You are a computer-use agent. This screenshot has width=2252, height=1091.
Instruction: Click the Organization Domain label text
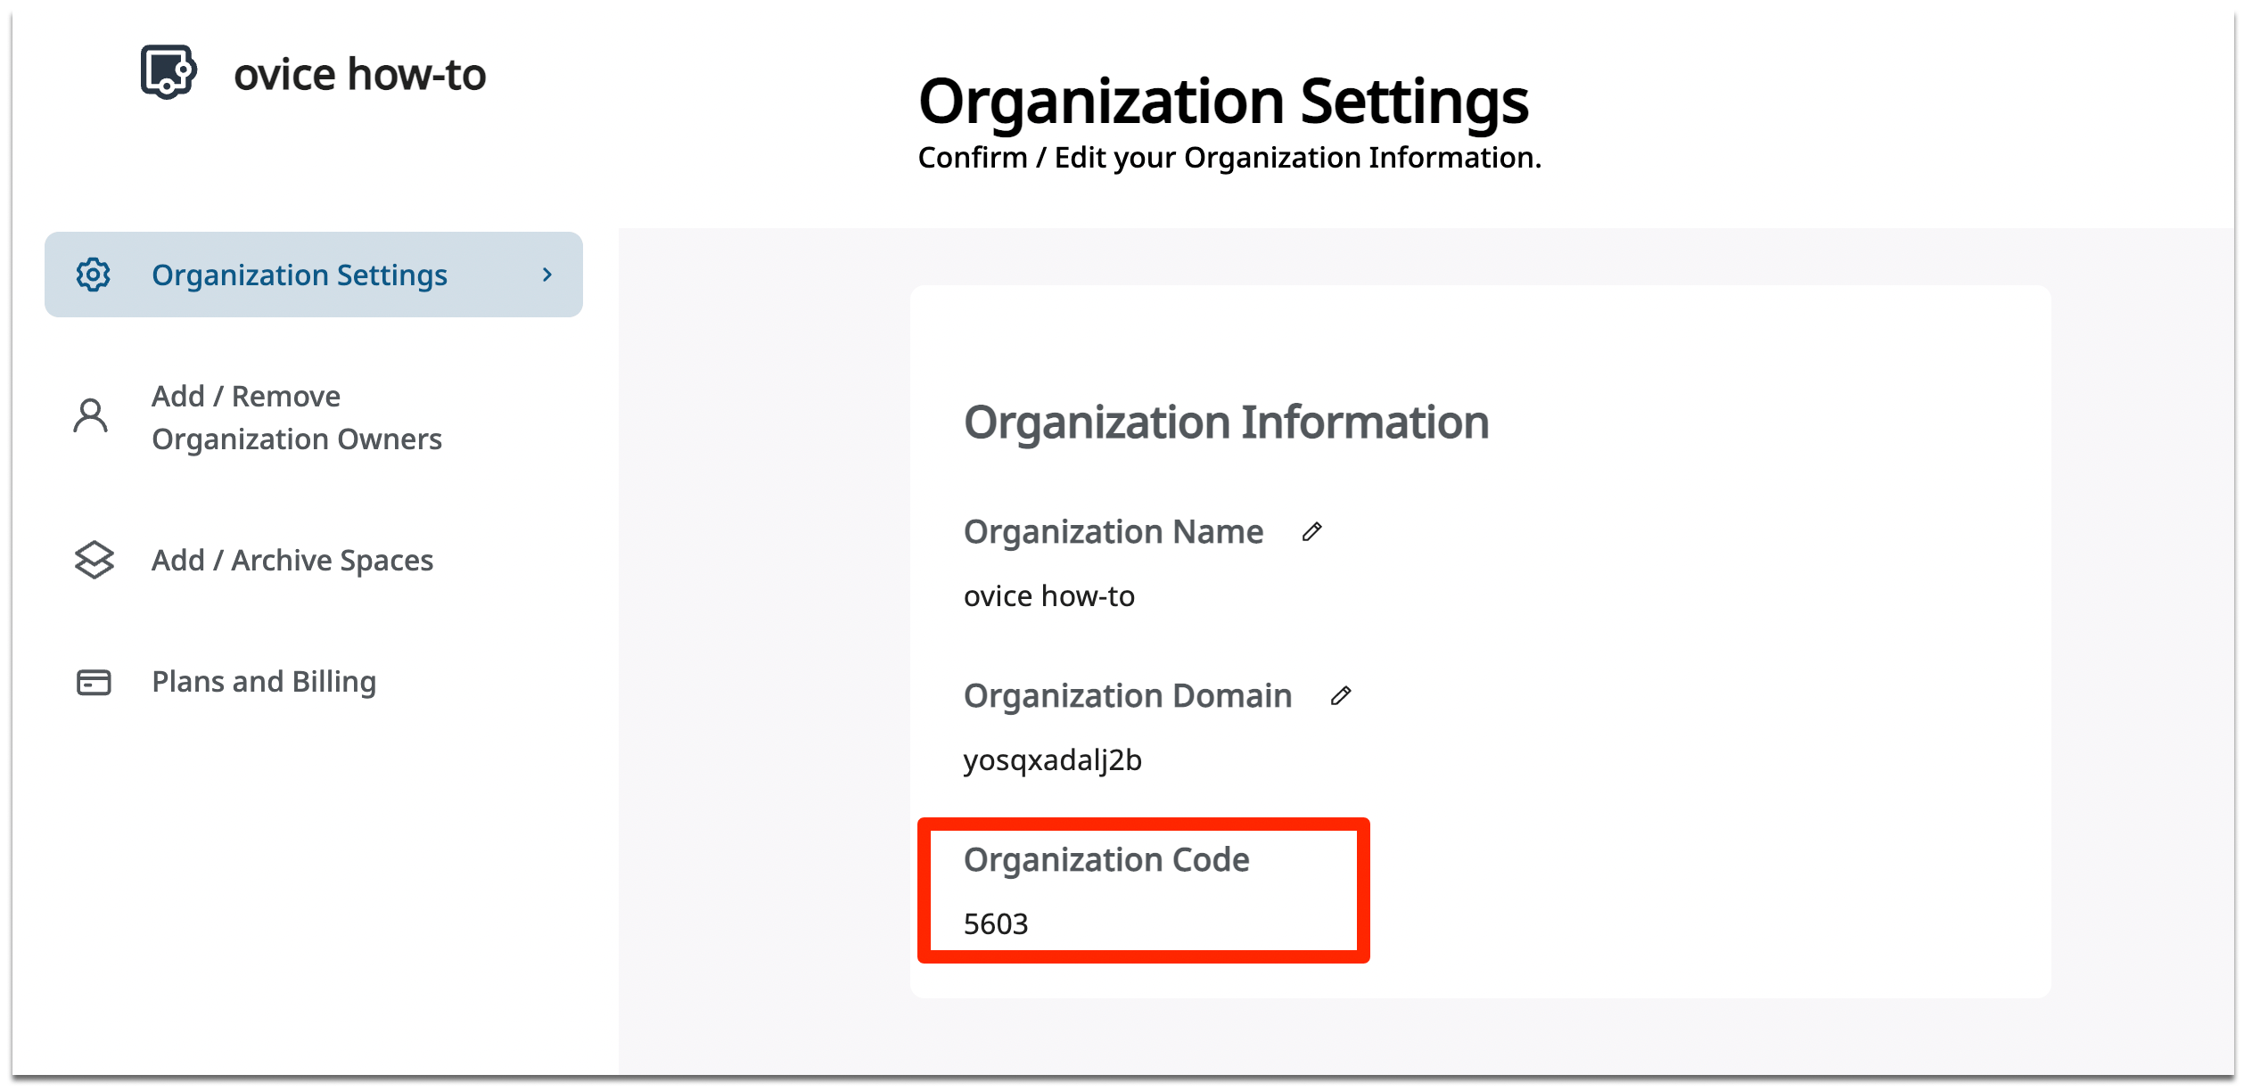1127,696
